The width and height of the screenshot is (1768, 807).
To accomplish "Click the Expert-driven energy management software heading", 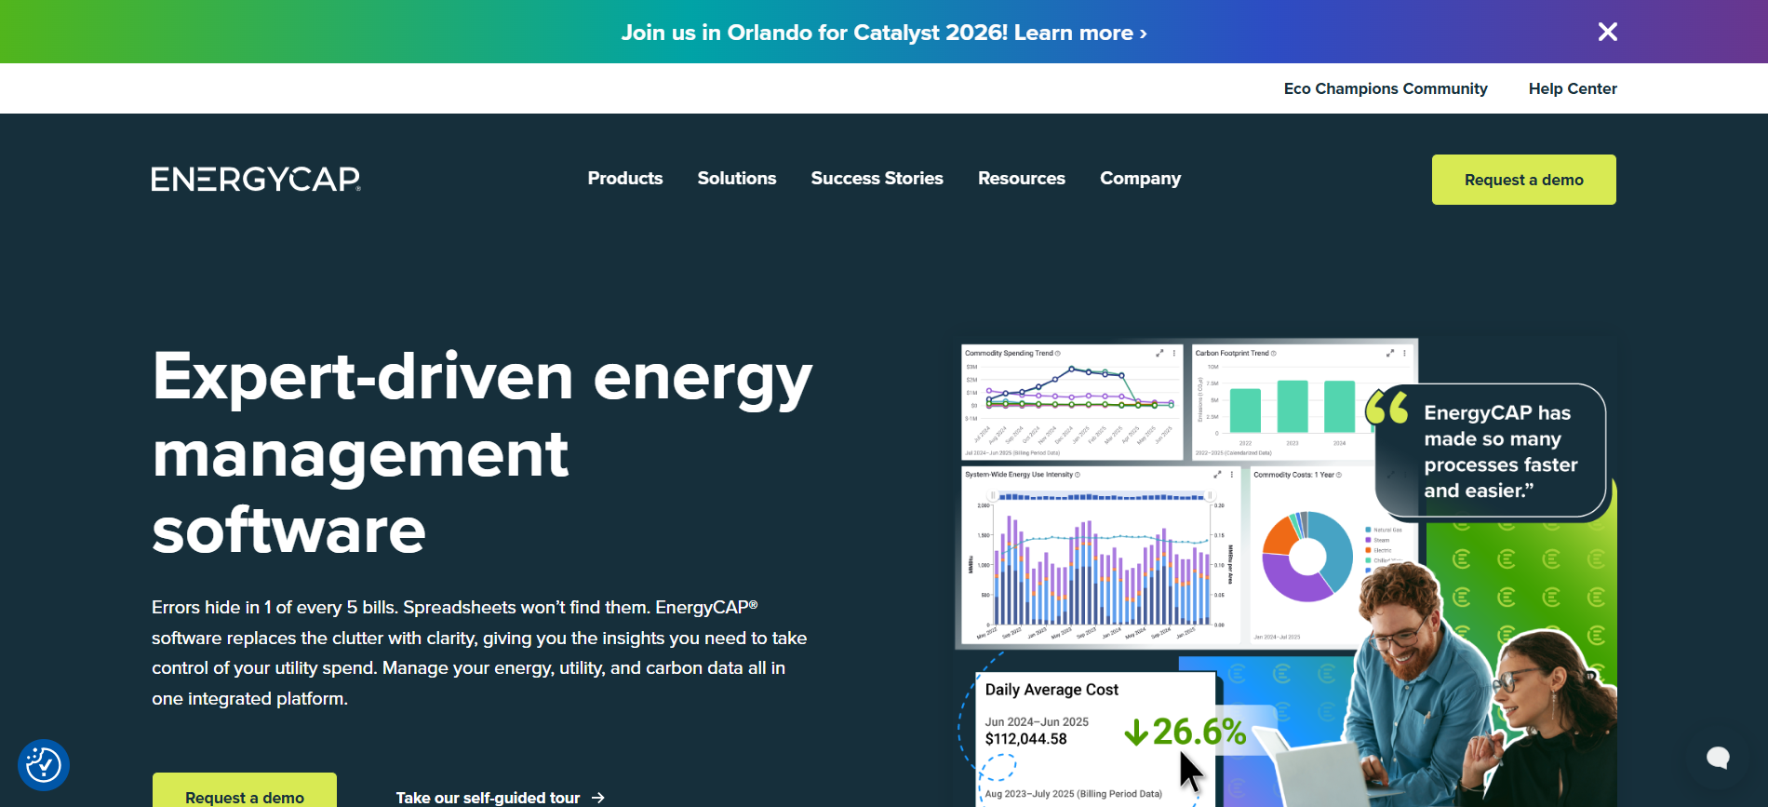I will [x=482, y=452].
